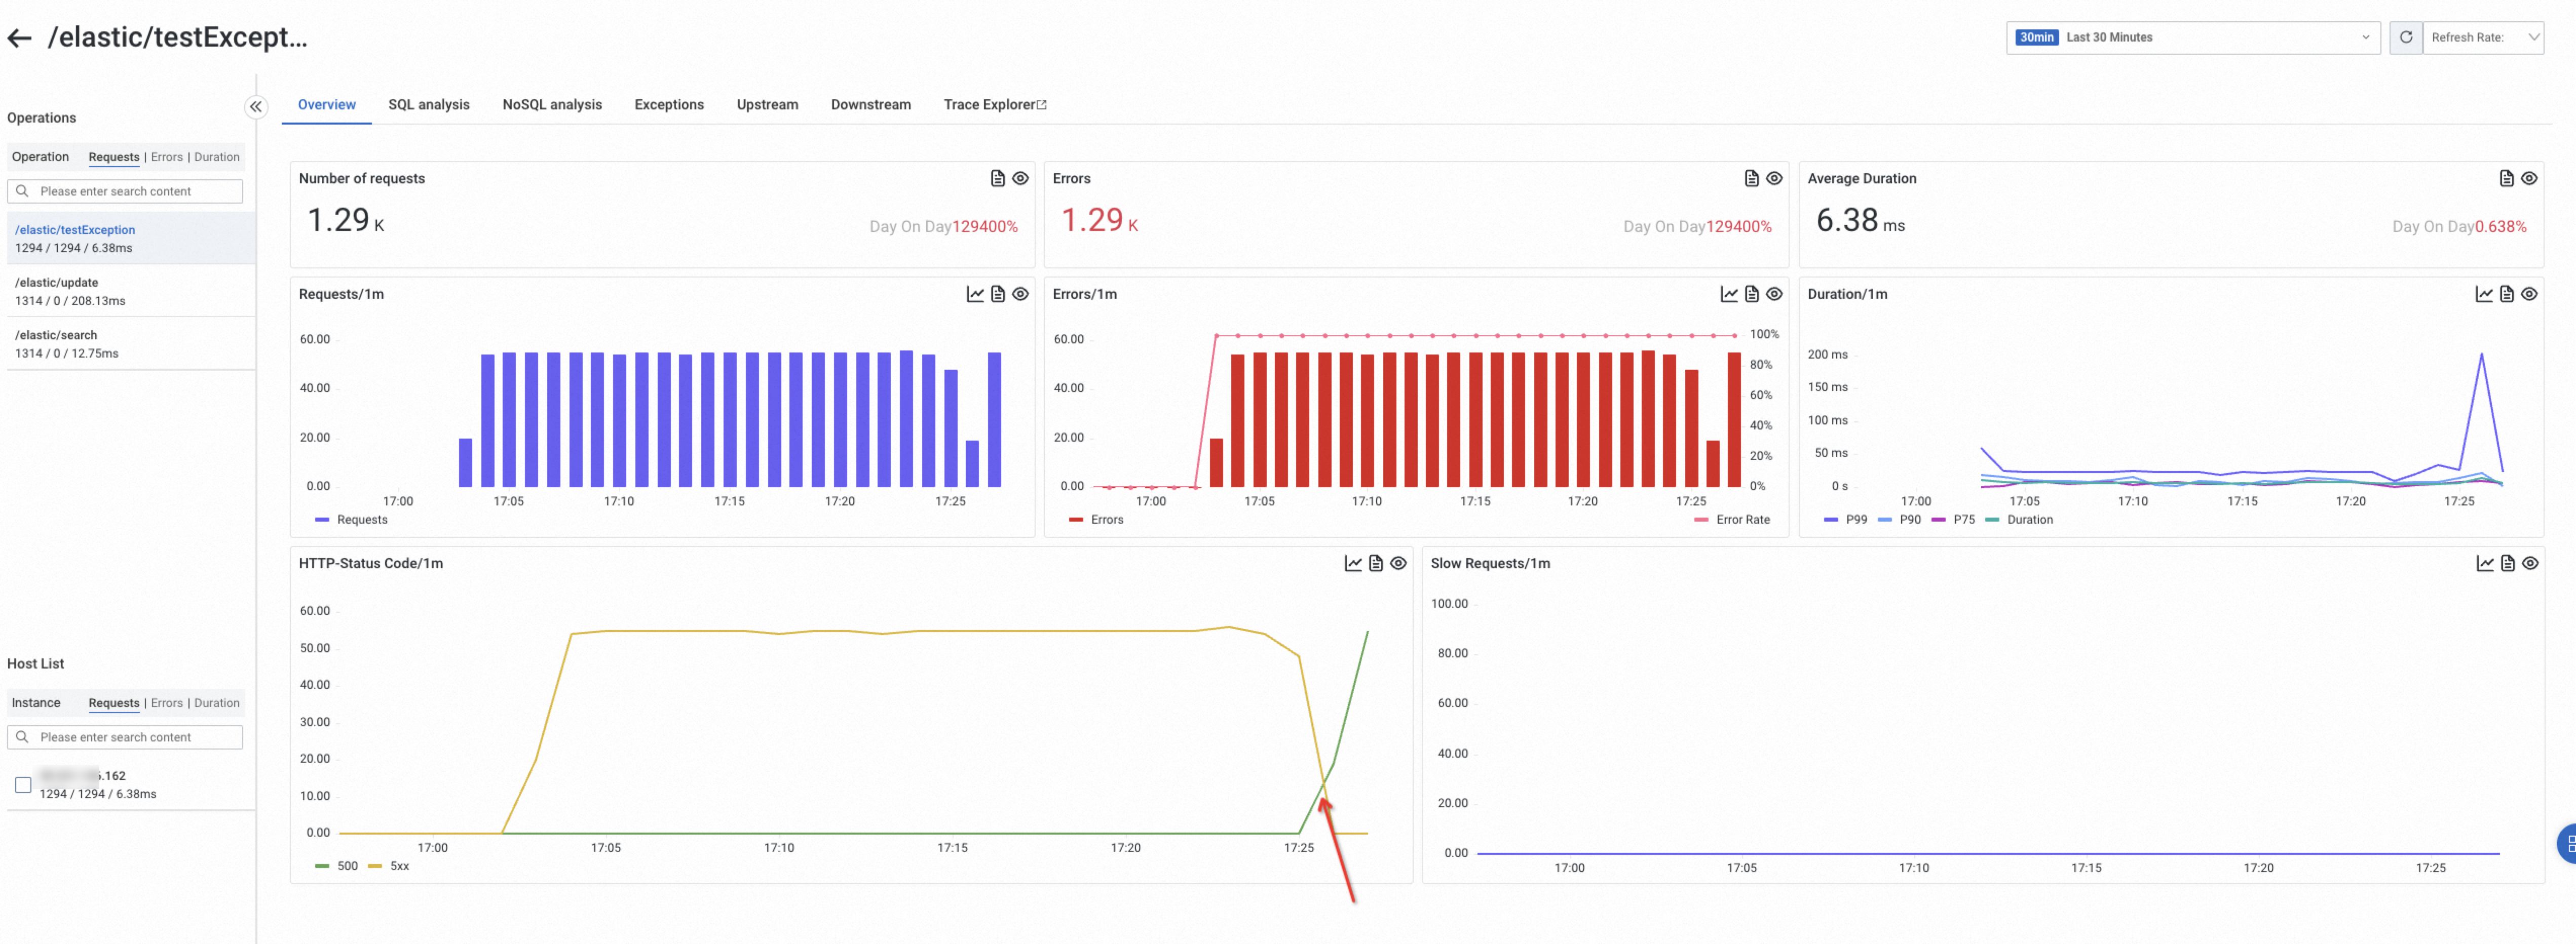
Task: Open Trace Explorer external link tab
Action: tap(994, 104)
